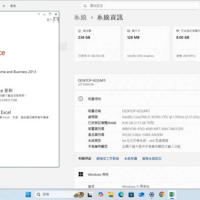Image resolution: width=200 pixels, height=200 pixels.
Task: Open the 238 GB storage card
Action: (97, 44)
